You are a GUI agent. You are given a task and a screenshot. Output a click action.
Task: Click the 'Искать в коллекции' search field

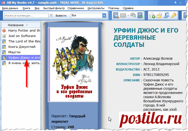click(x=26, y=16)
